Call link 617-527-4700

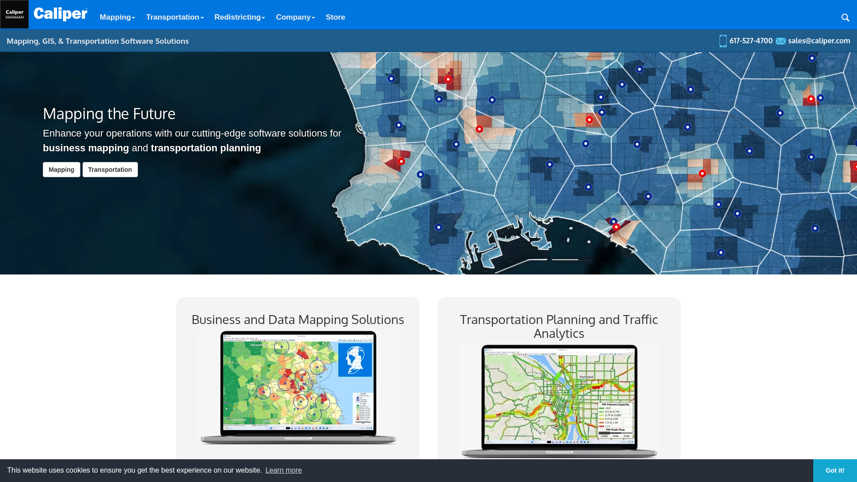click(751, 41)
